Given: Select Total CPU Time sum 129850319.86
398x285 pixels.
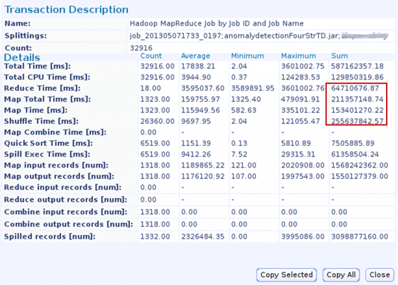Looking at the screenshot, I should point(358,78).
